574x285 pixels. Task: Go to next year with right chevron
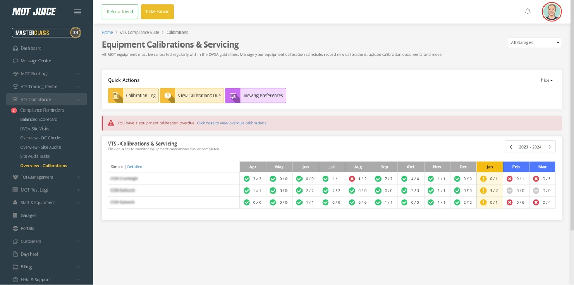550,147
